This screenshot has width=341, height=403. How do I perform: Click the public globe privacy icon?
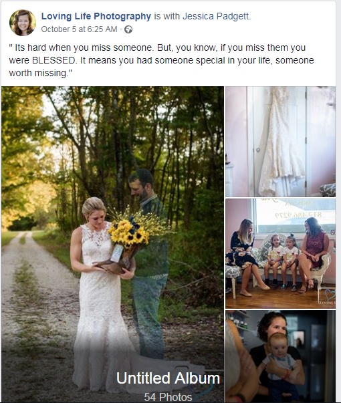(x=128, y=29)
